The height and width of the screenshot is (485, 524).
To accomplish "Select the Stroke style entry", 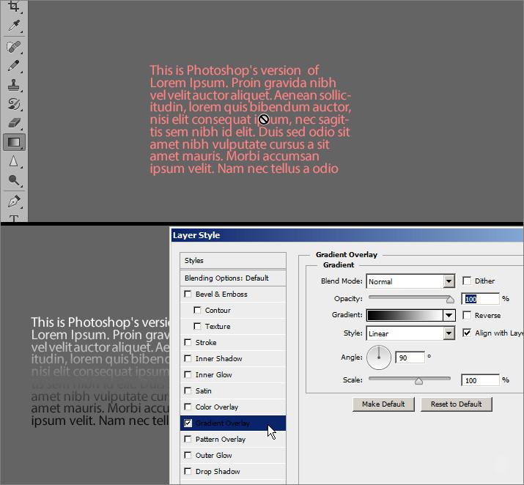I will (206, 342).
